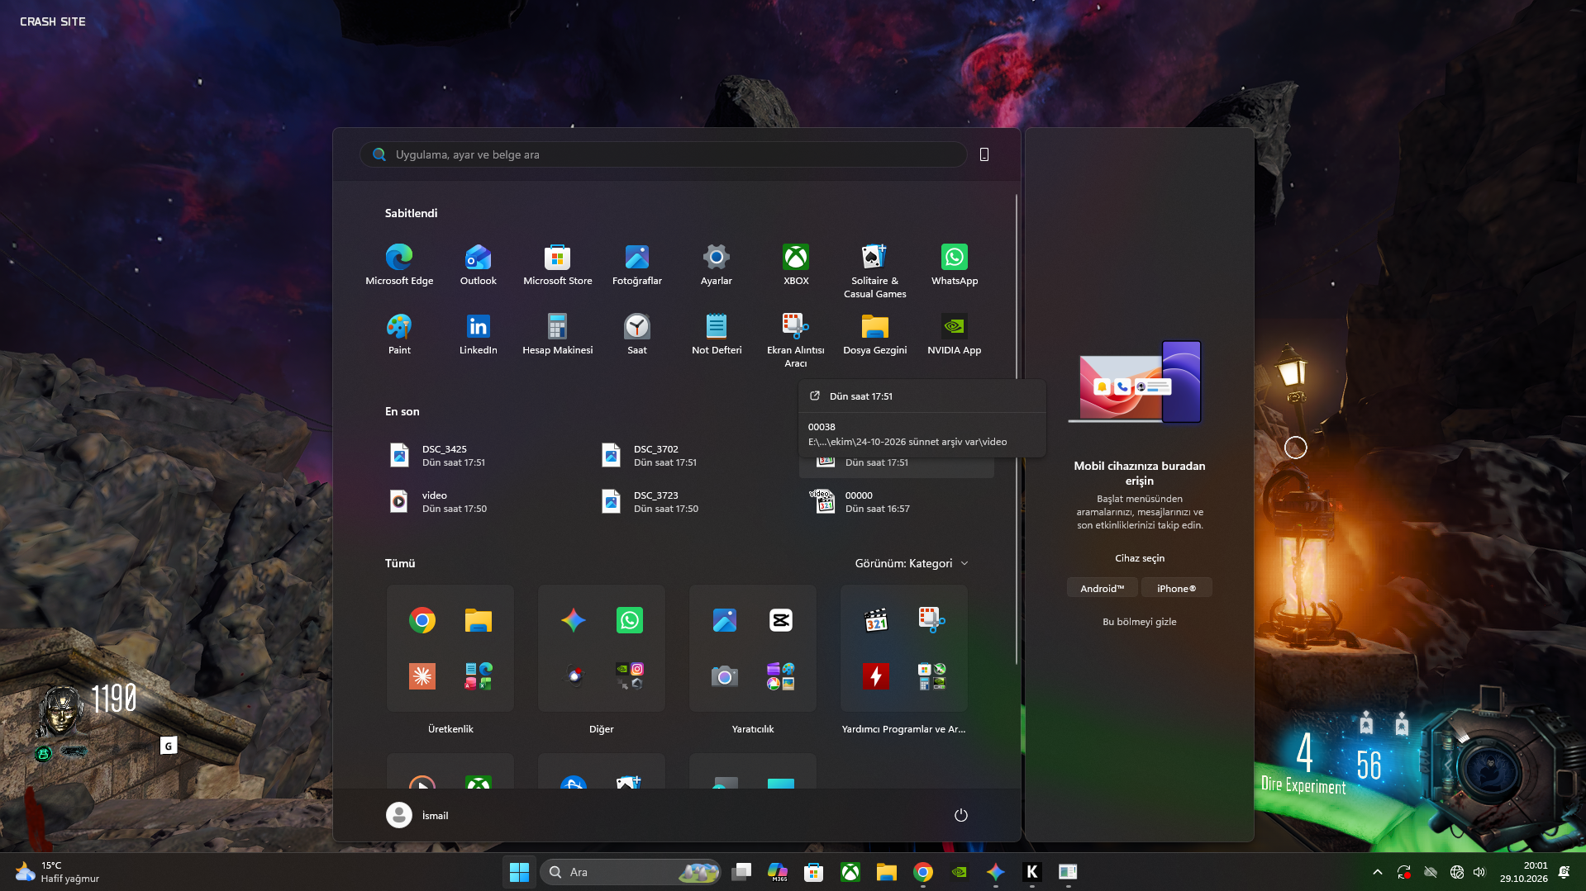Open Solitaire & Casual Games
The width and height of the screenshot is (1586, 891).
tap(875, 271)
